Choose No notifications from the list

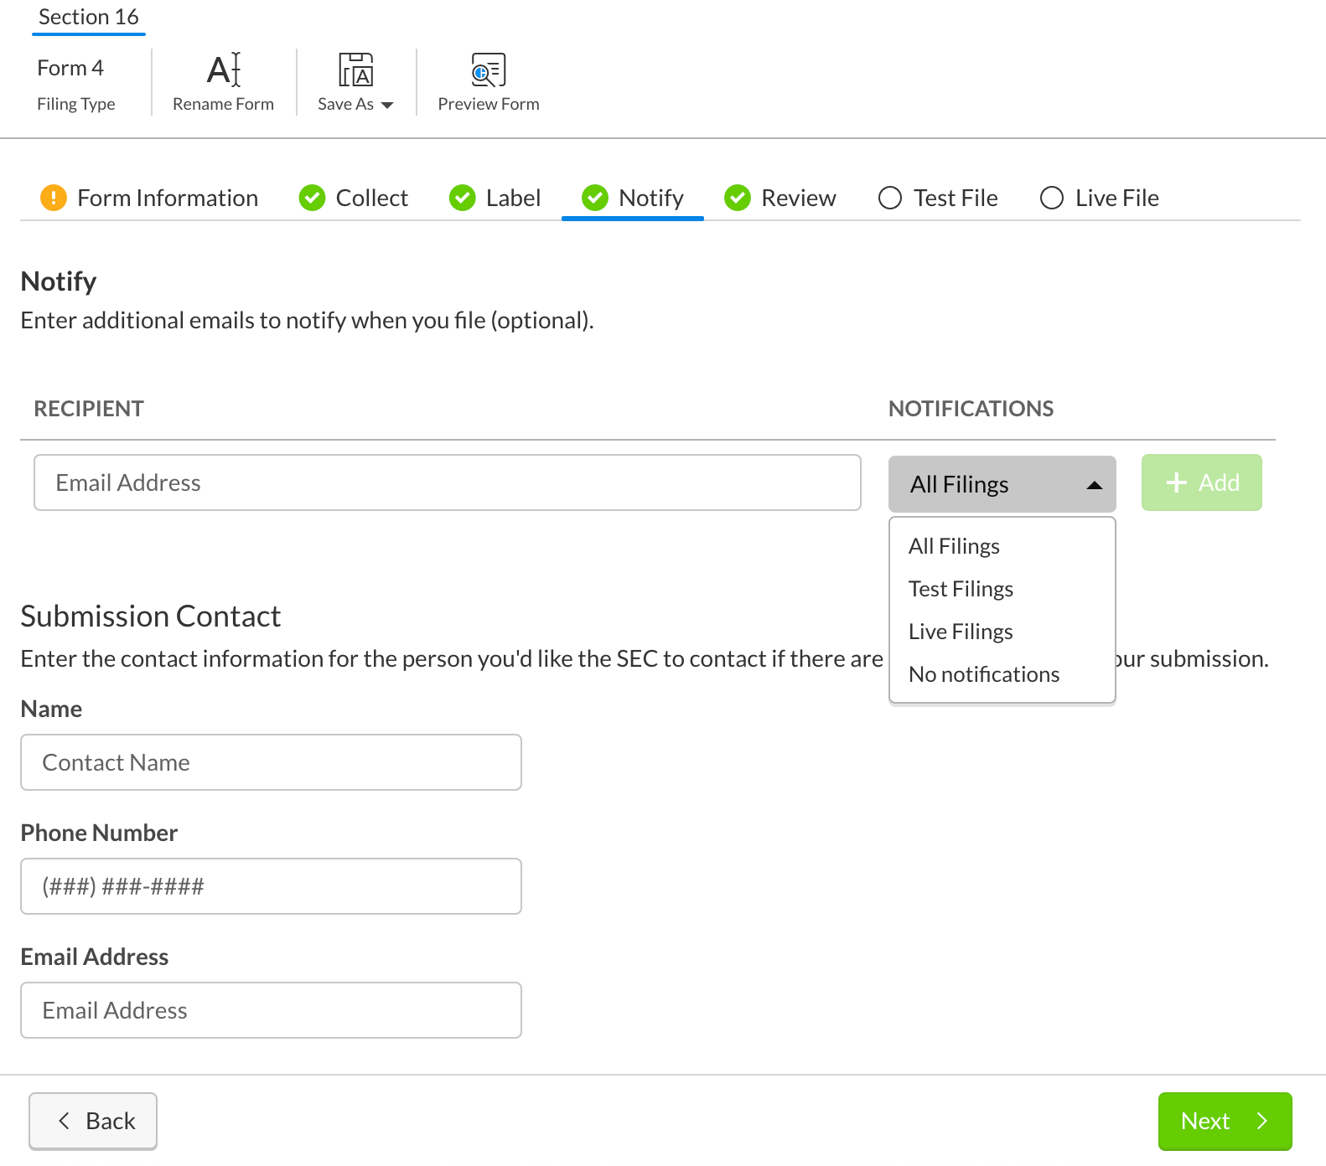983,674
